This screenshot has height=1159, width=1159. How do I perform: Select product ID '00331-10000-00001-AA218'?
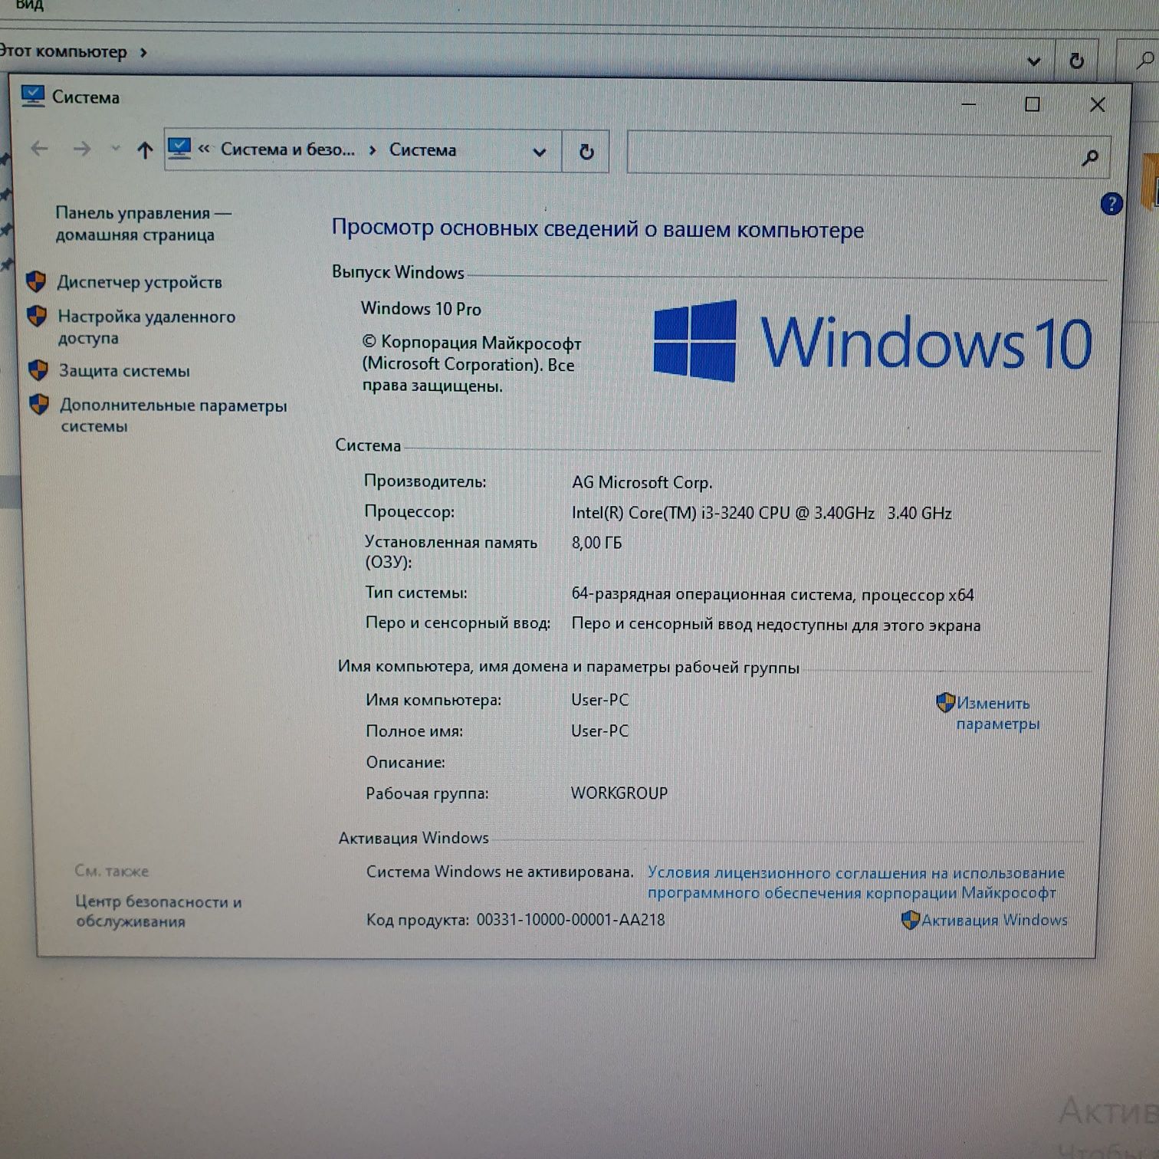point(570,919)
